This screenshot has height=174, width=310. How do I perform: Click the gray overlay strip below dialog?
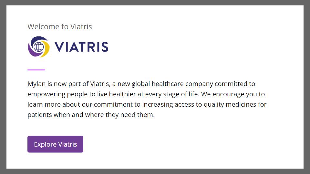155,171
